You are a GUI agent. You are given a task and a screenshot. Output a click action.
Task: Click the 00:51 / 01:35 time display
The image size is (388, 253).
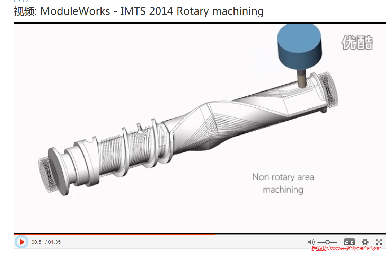(x=46, y=242)
